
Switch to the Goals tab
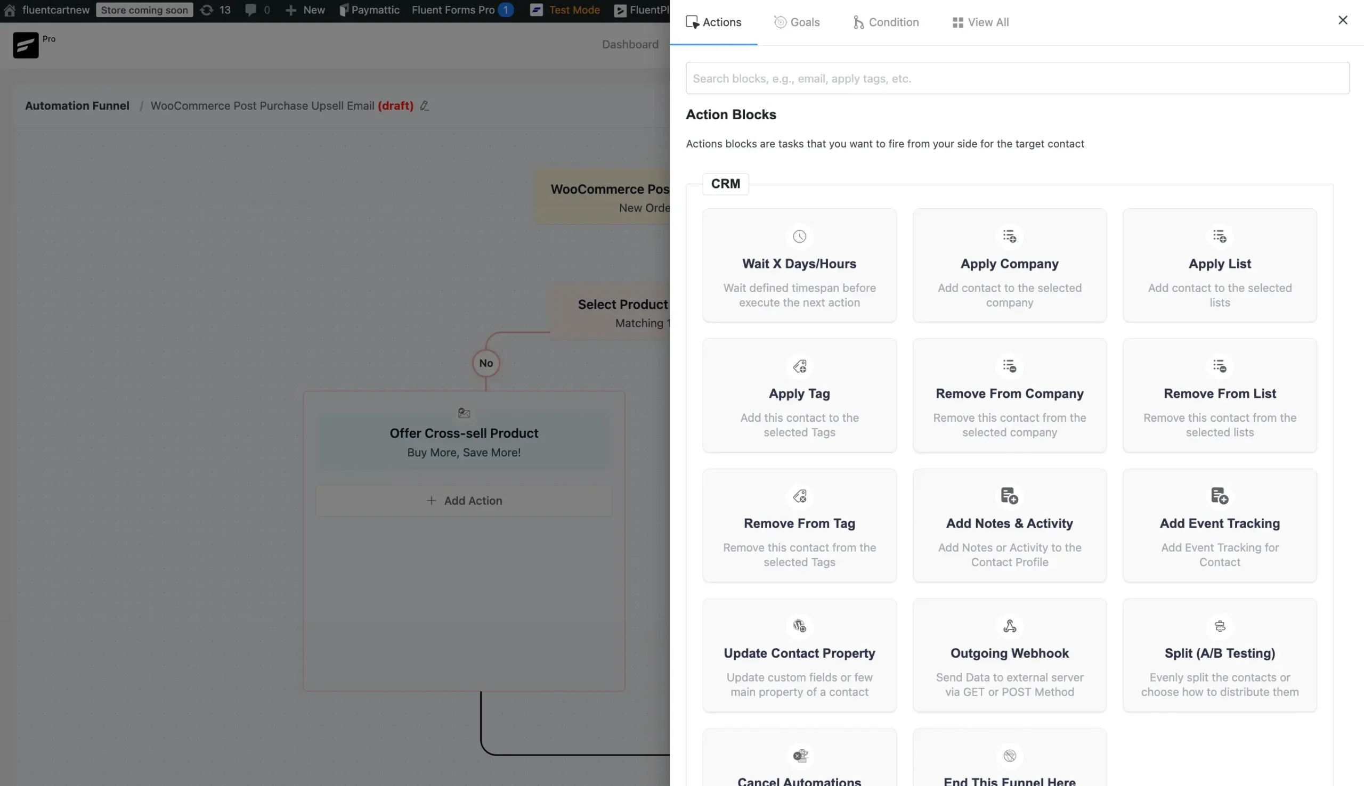[797, 22]
